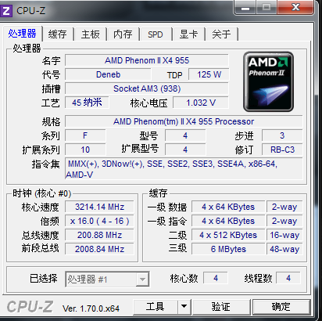This screenshot has height=321, width=322.
Task: Click the bus speed value 200.88 MHz
Action: click(99, 235)
